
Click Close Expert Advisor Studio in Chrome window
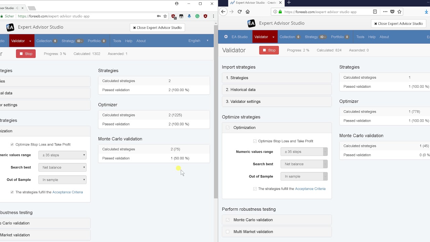157,28
